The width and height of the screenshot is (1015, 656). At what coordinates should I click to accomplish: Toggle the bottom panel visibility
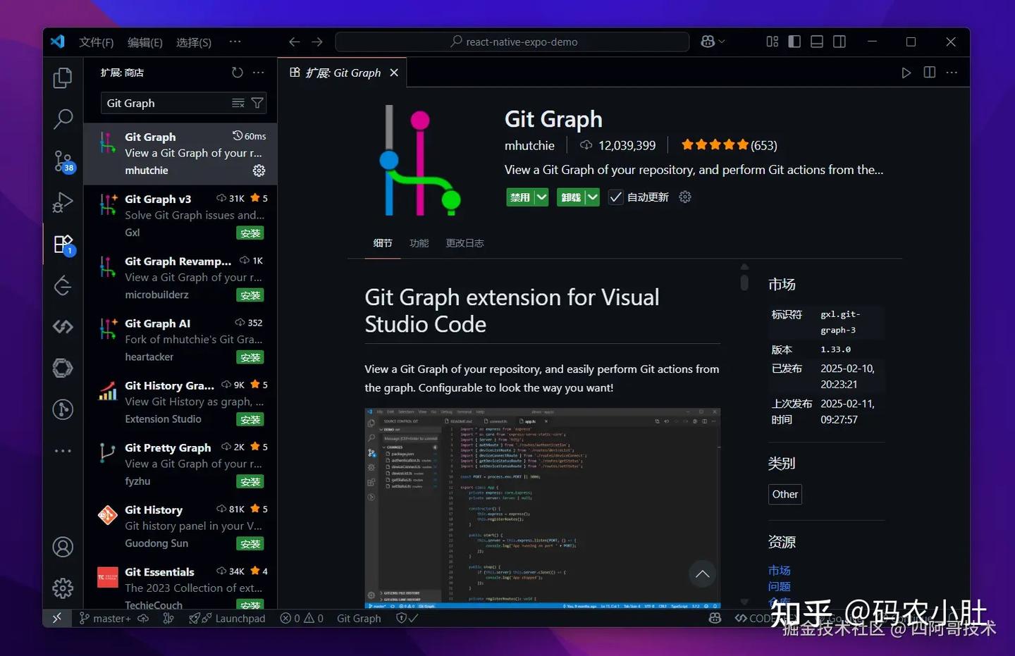click(817, 42)
